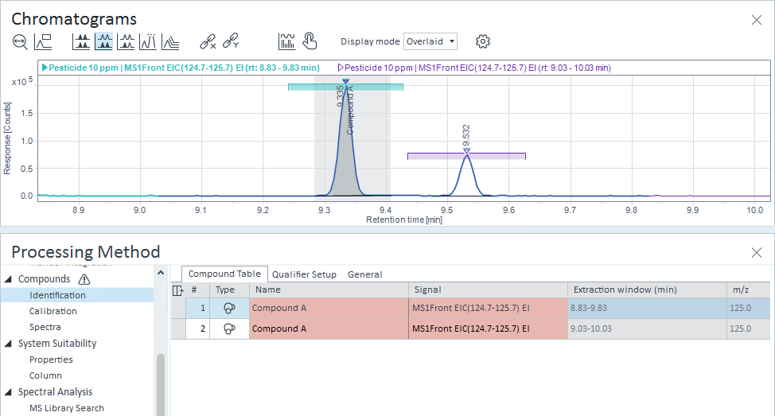Select the third chromatogram layout icon
The image size is (775, 416).
coord(126,42)
